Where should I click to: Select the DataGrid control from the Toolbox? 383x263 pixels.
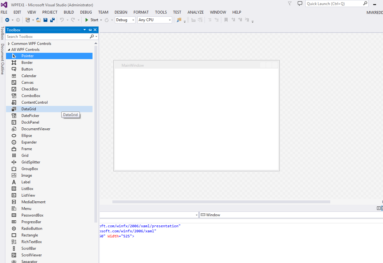(28, 109)
